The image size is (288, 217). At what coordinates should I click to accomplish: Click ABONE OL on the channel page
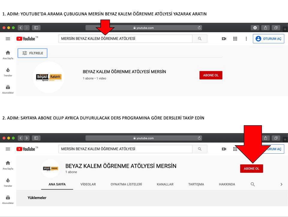tap(251, 168)
